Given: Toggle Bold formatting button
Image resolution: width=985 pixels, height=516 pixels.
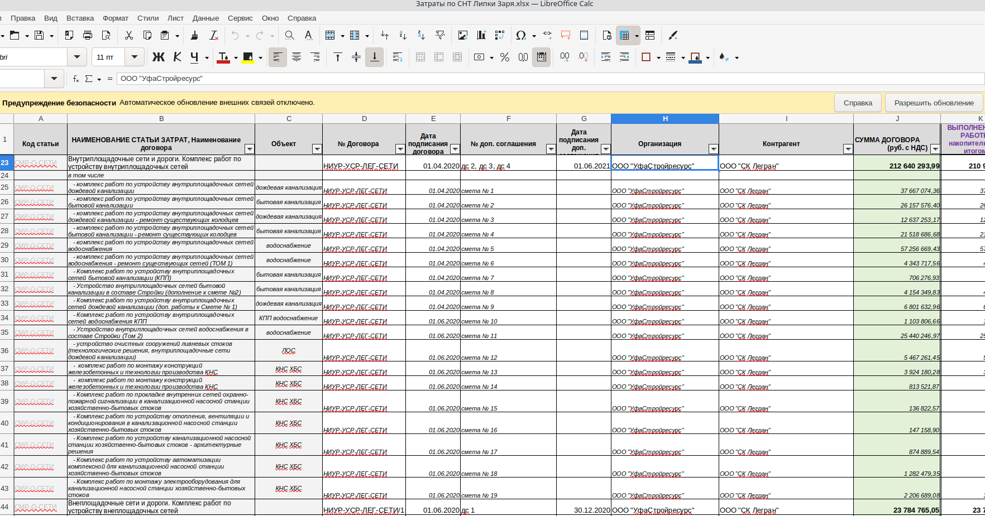Looking at the screenshot, I should coord(159,57).
